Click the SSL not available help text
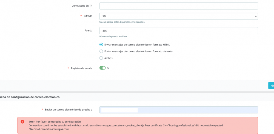 (x=122, y=22)
